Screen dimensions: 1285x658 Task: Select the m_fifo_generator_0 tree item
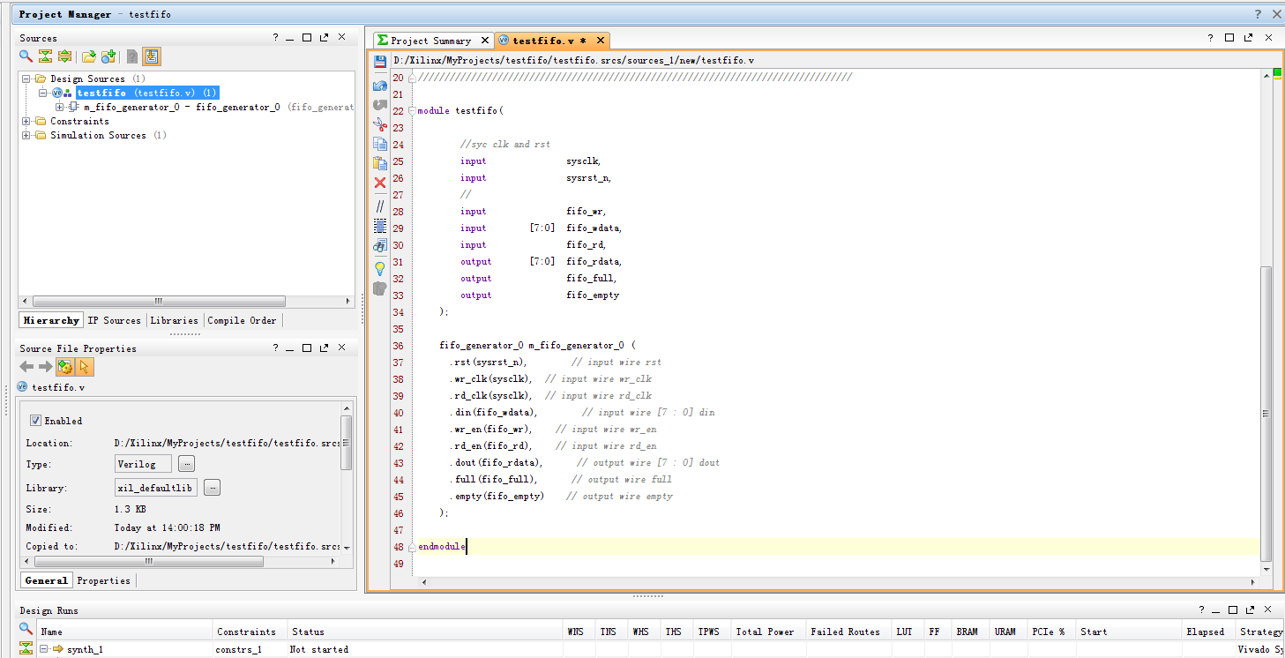[x=218, y=107]
